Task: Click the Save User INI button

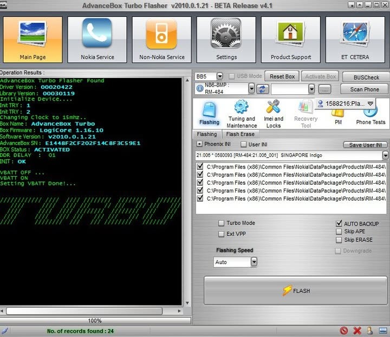Action: [365, 145]
